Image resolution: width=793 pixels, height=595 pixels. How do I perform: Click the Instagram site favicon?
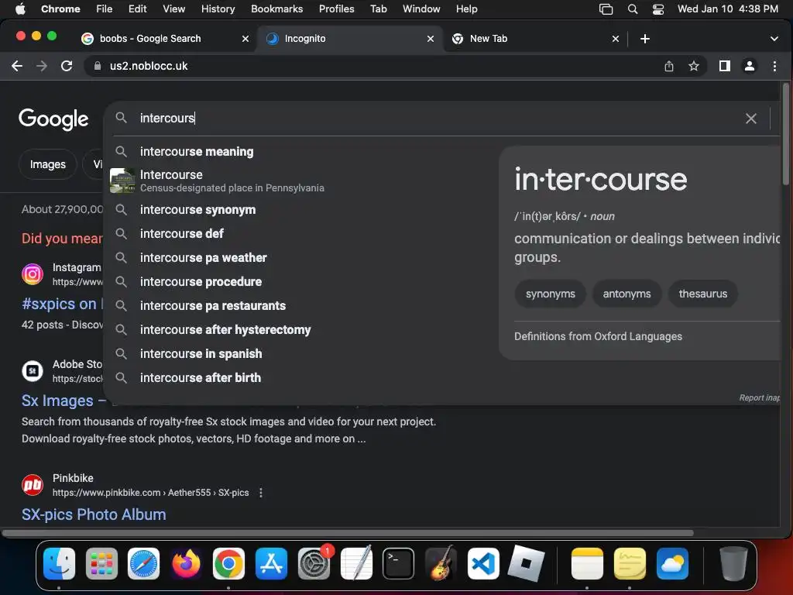[x=33, y=274]
